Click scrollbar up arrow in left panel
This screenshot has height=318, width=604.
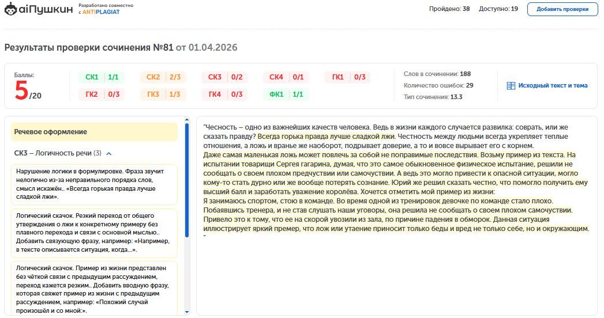tap(186, 120)
